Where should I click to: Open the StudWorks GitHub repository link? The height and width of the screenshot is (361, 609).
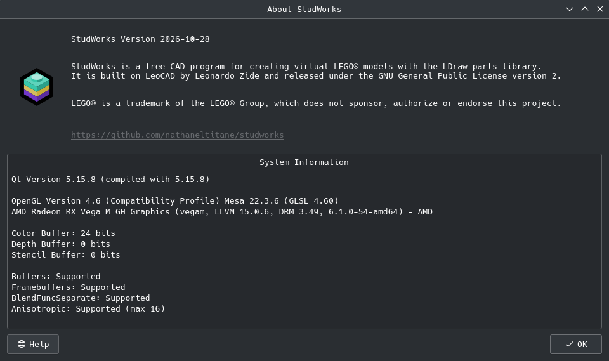point(177,135)
